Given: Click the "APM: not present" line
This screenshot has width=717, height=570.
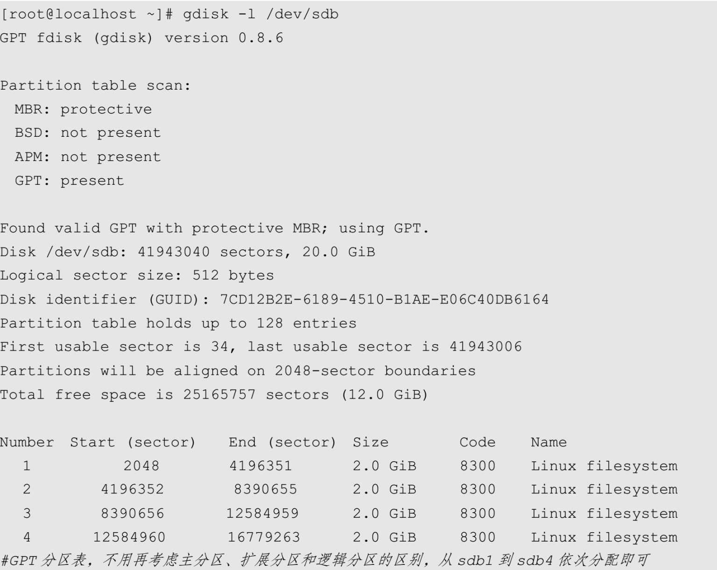Looking at the screenshot, I should (x=88, y=157).
